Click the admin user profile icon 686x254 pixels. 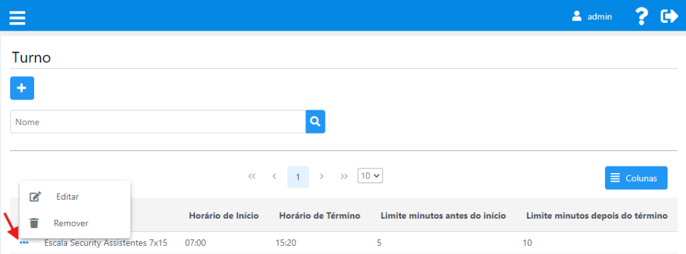pyautogui.click(x=577, y=17)
